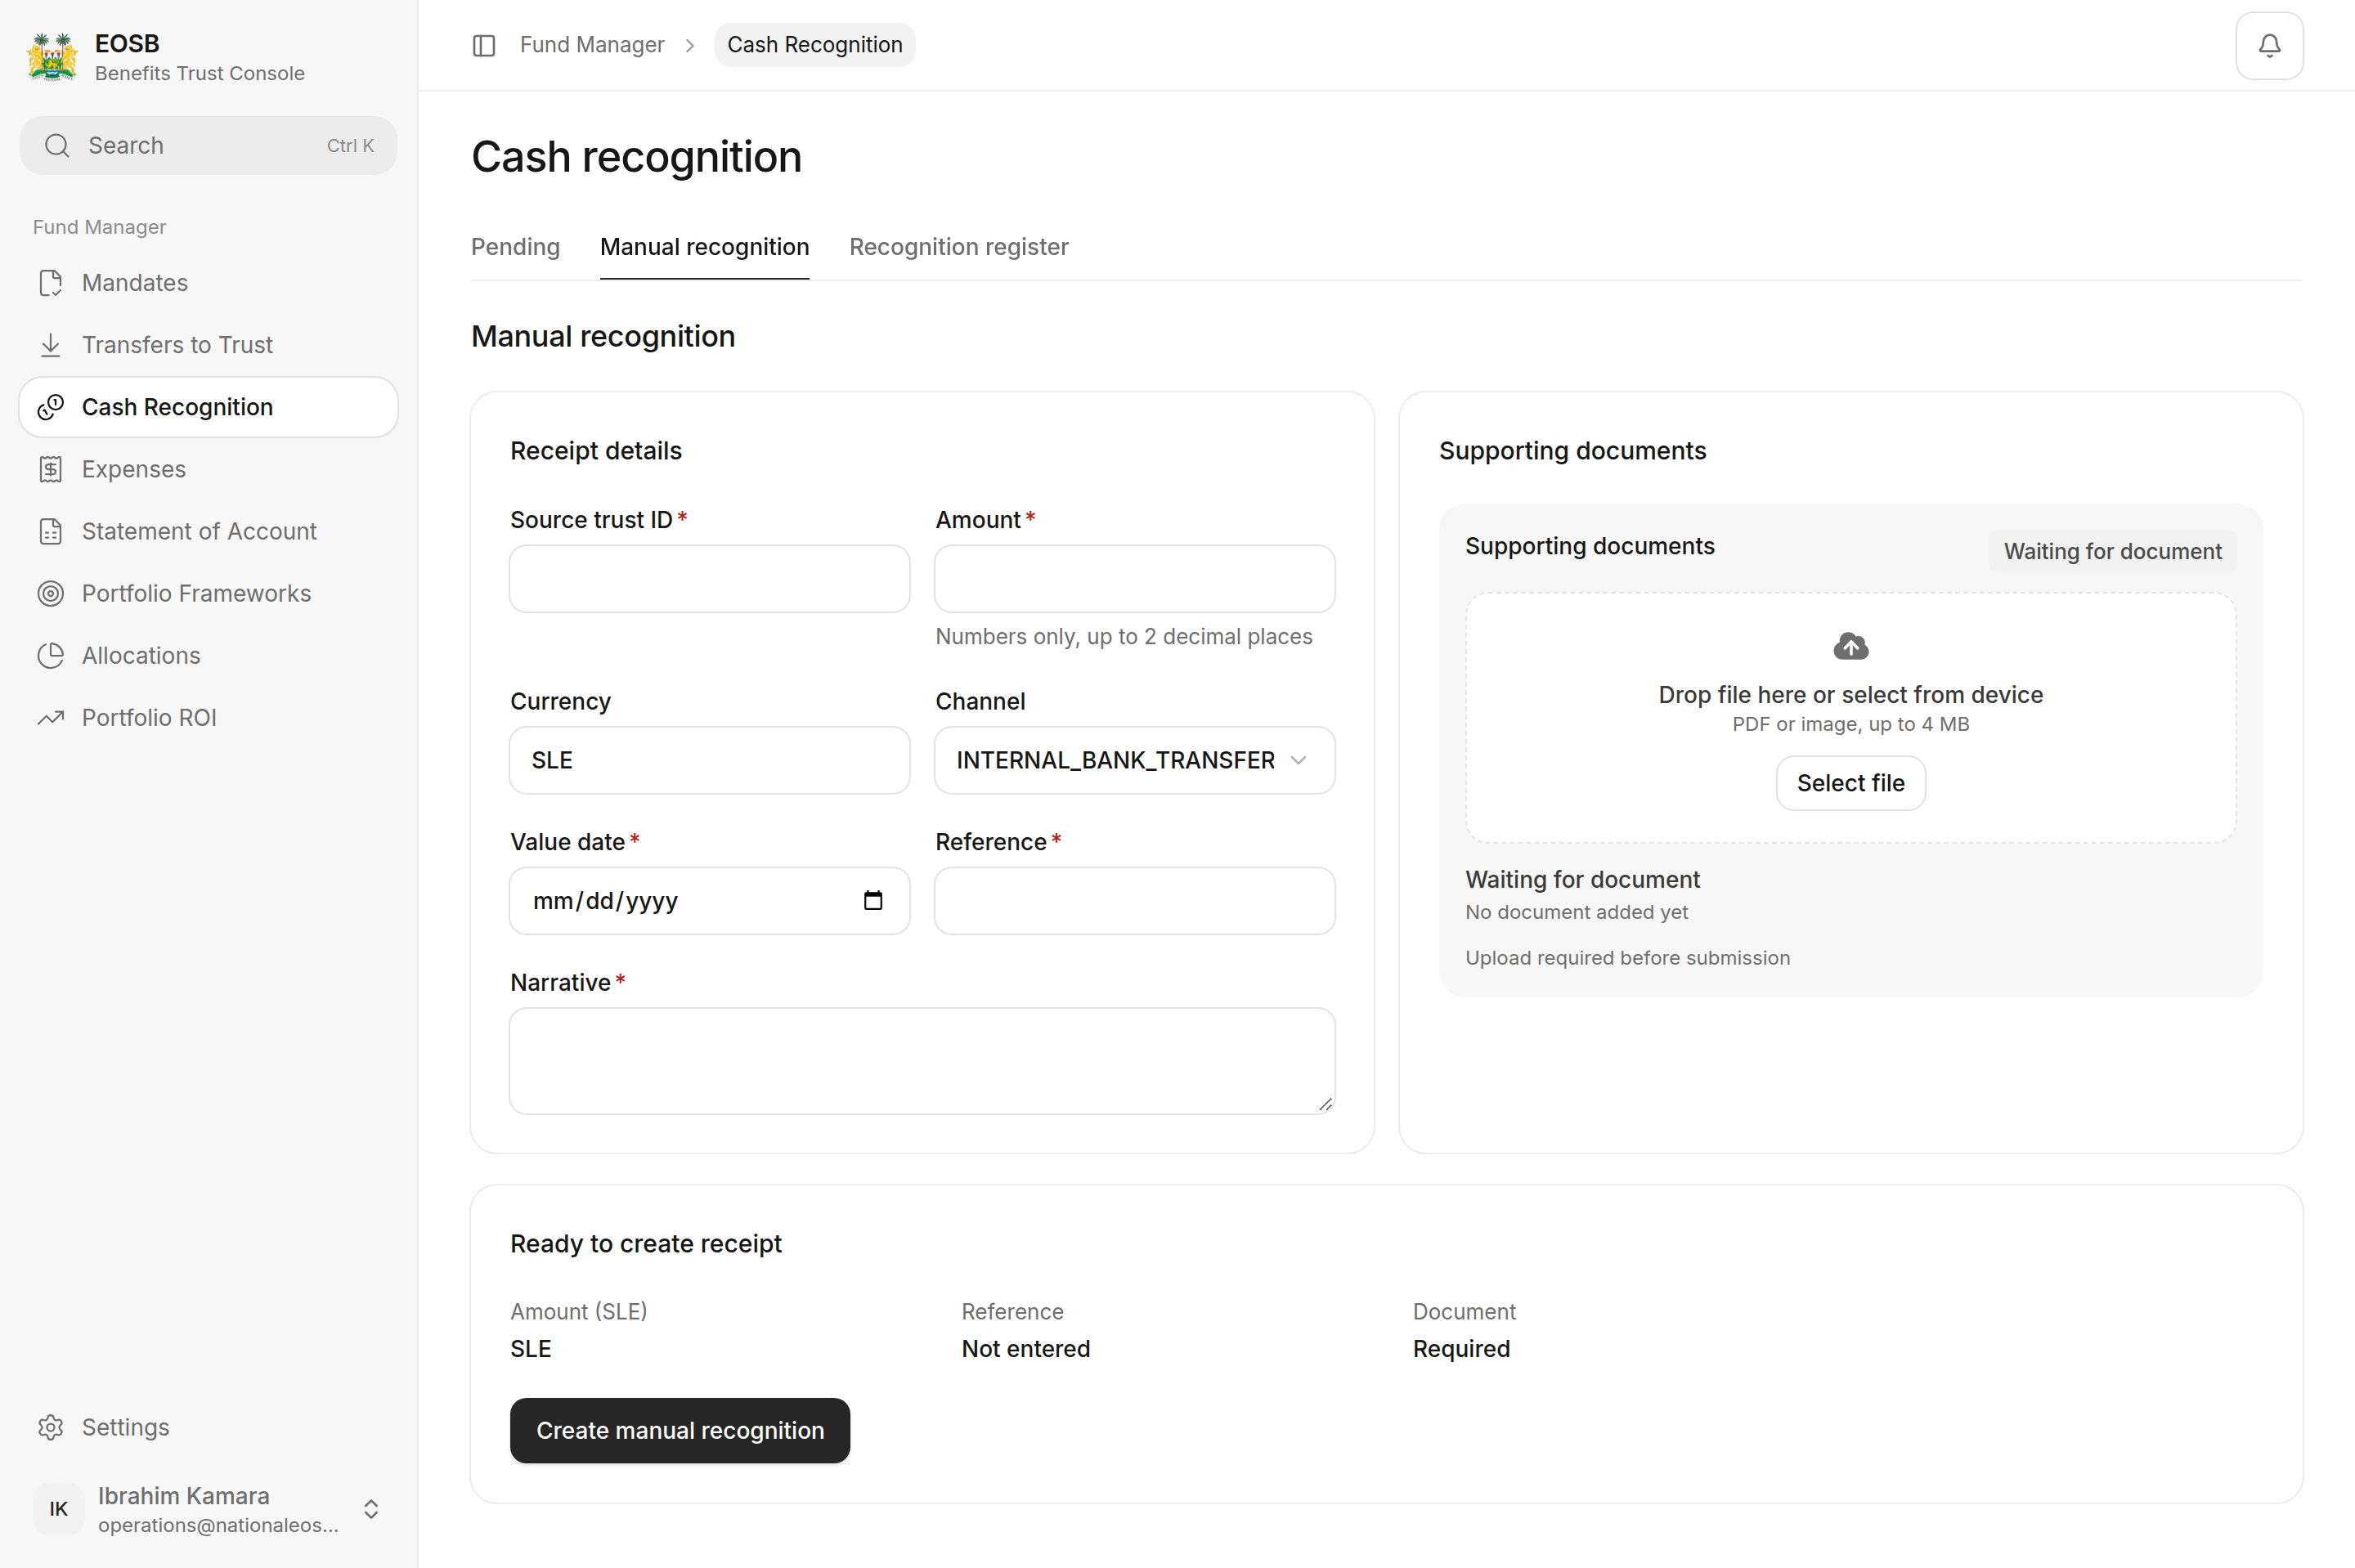Focus the Reference input field
Viewport: 2355px width, 1568px height.
point(1134,901)
